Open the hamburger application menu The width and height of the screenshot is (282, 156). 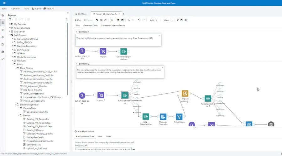[4, 3]
